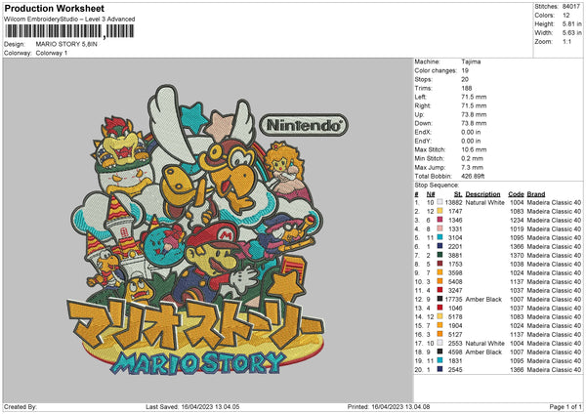Click 'Natural White' description in row 17

[485, 343]
